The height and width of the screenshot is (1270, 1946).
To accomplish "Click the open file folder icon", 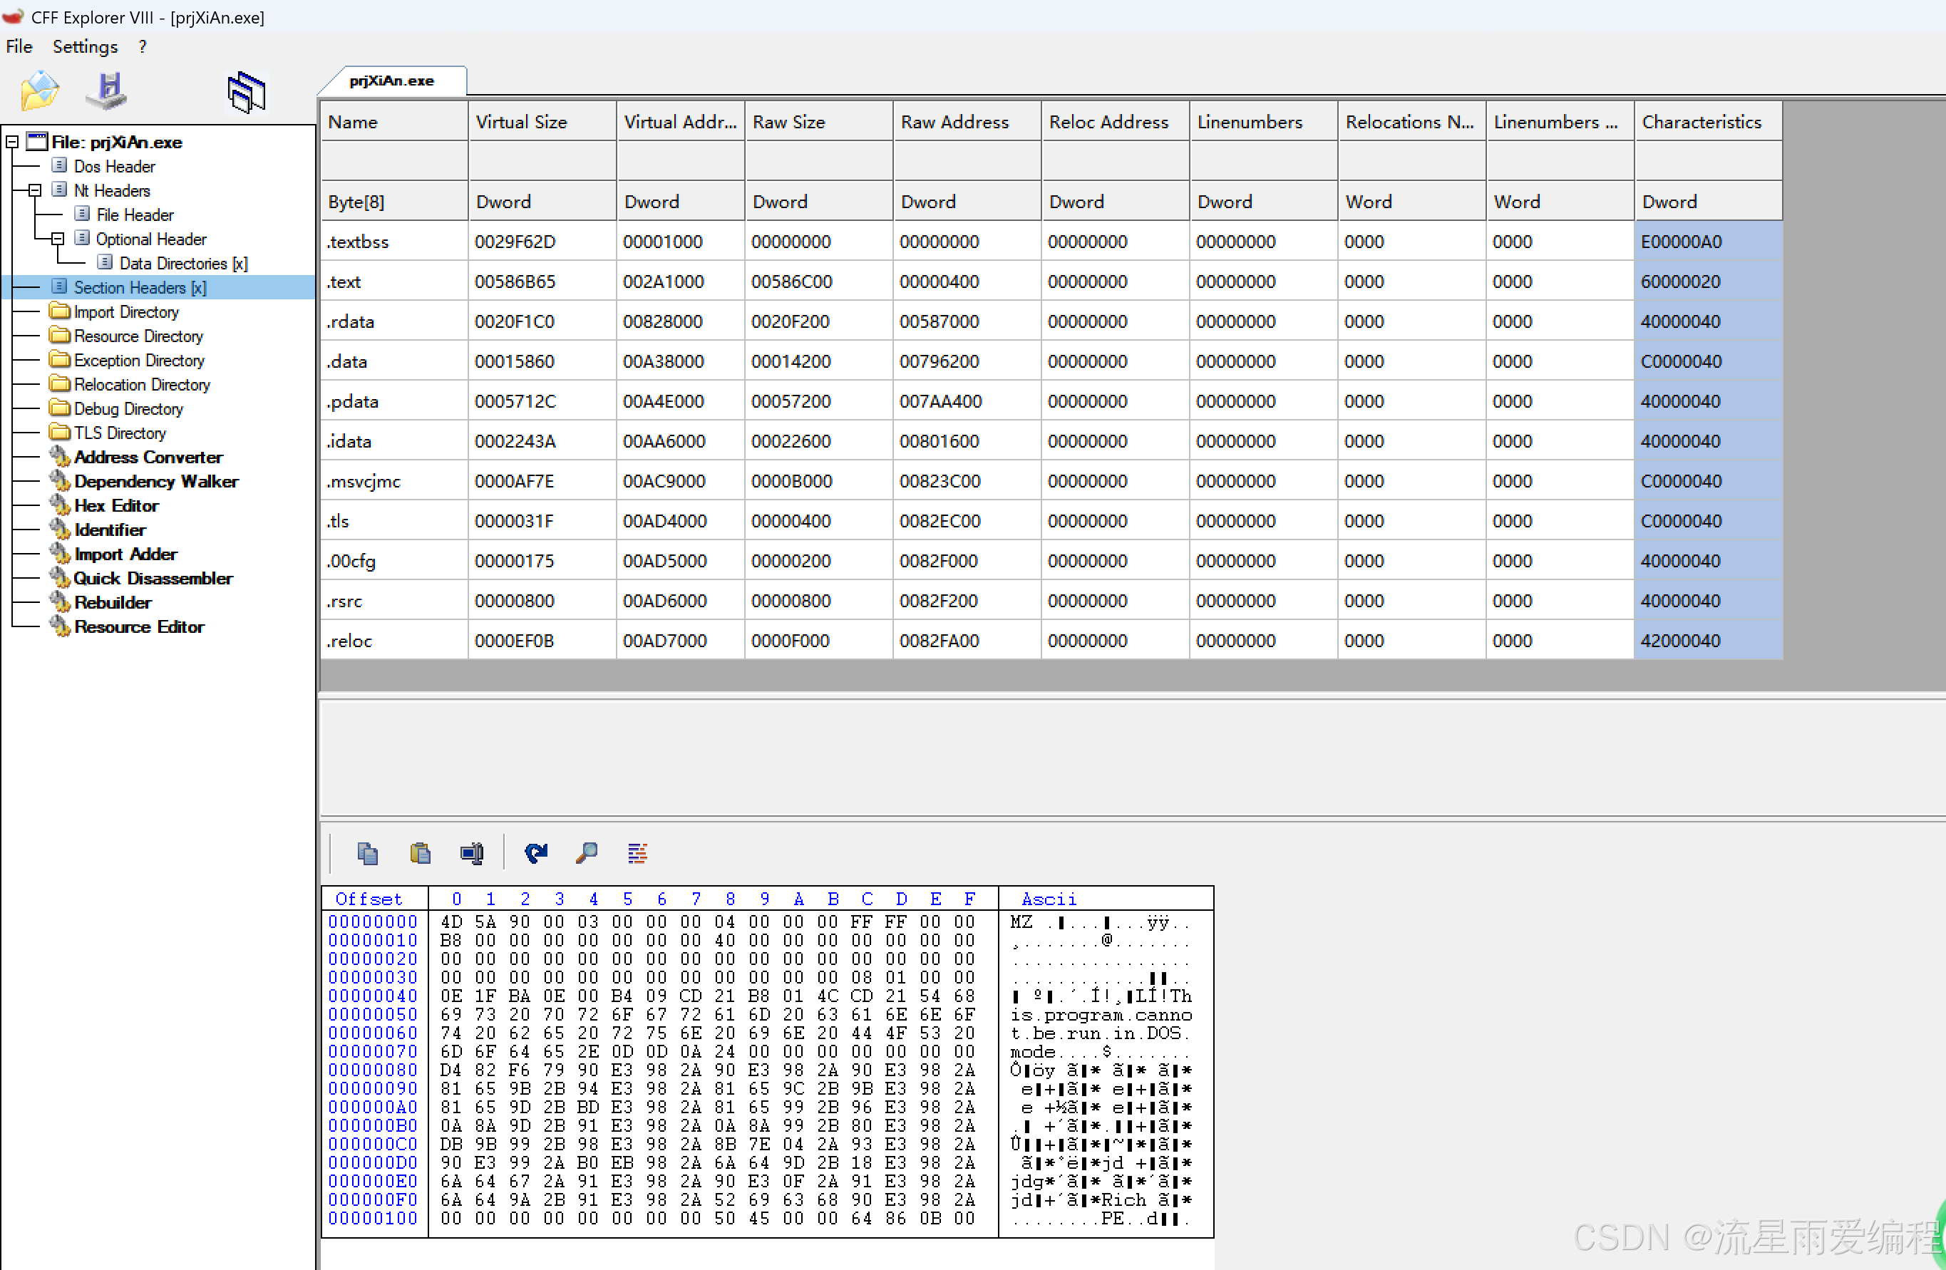I will click(x=39, y=91).
